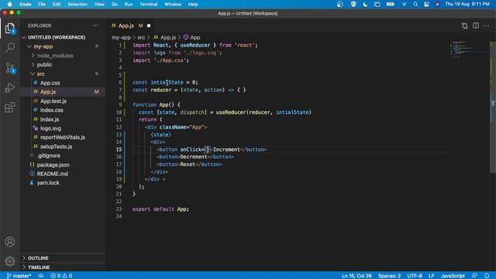Viewport: 496px width, 279px height.
Task: Change Spaces: 2 indentation setting
Action: (x=389, y=276)
